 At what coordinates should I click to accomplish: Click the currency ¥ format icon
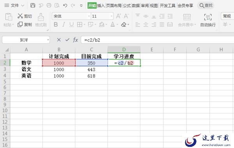(x=225, y=24)
